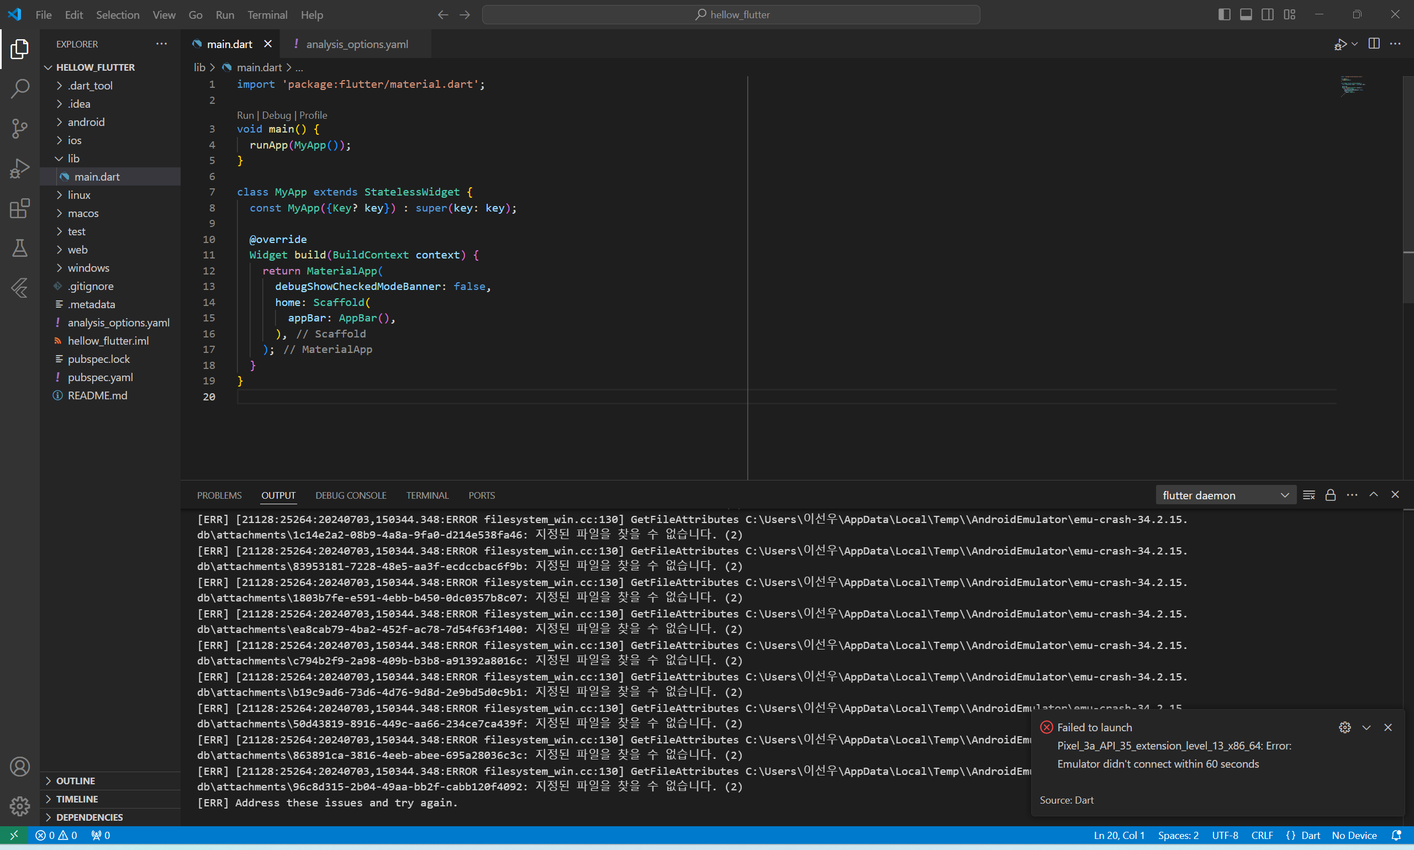Open Output panel More Actions menu
The height and width of the screenshot is (850, 1414).
(1352, 495)
